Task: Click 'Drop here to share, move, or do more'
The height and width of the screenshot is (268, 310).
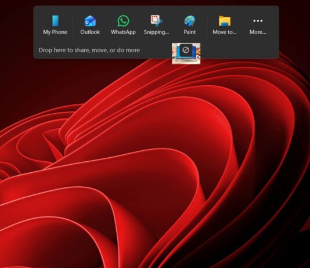Action: 89,50
